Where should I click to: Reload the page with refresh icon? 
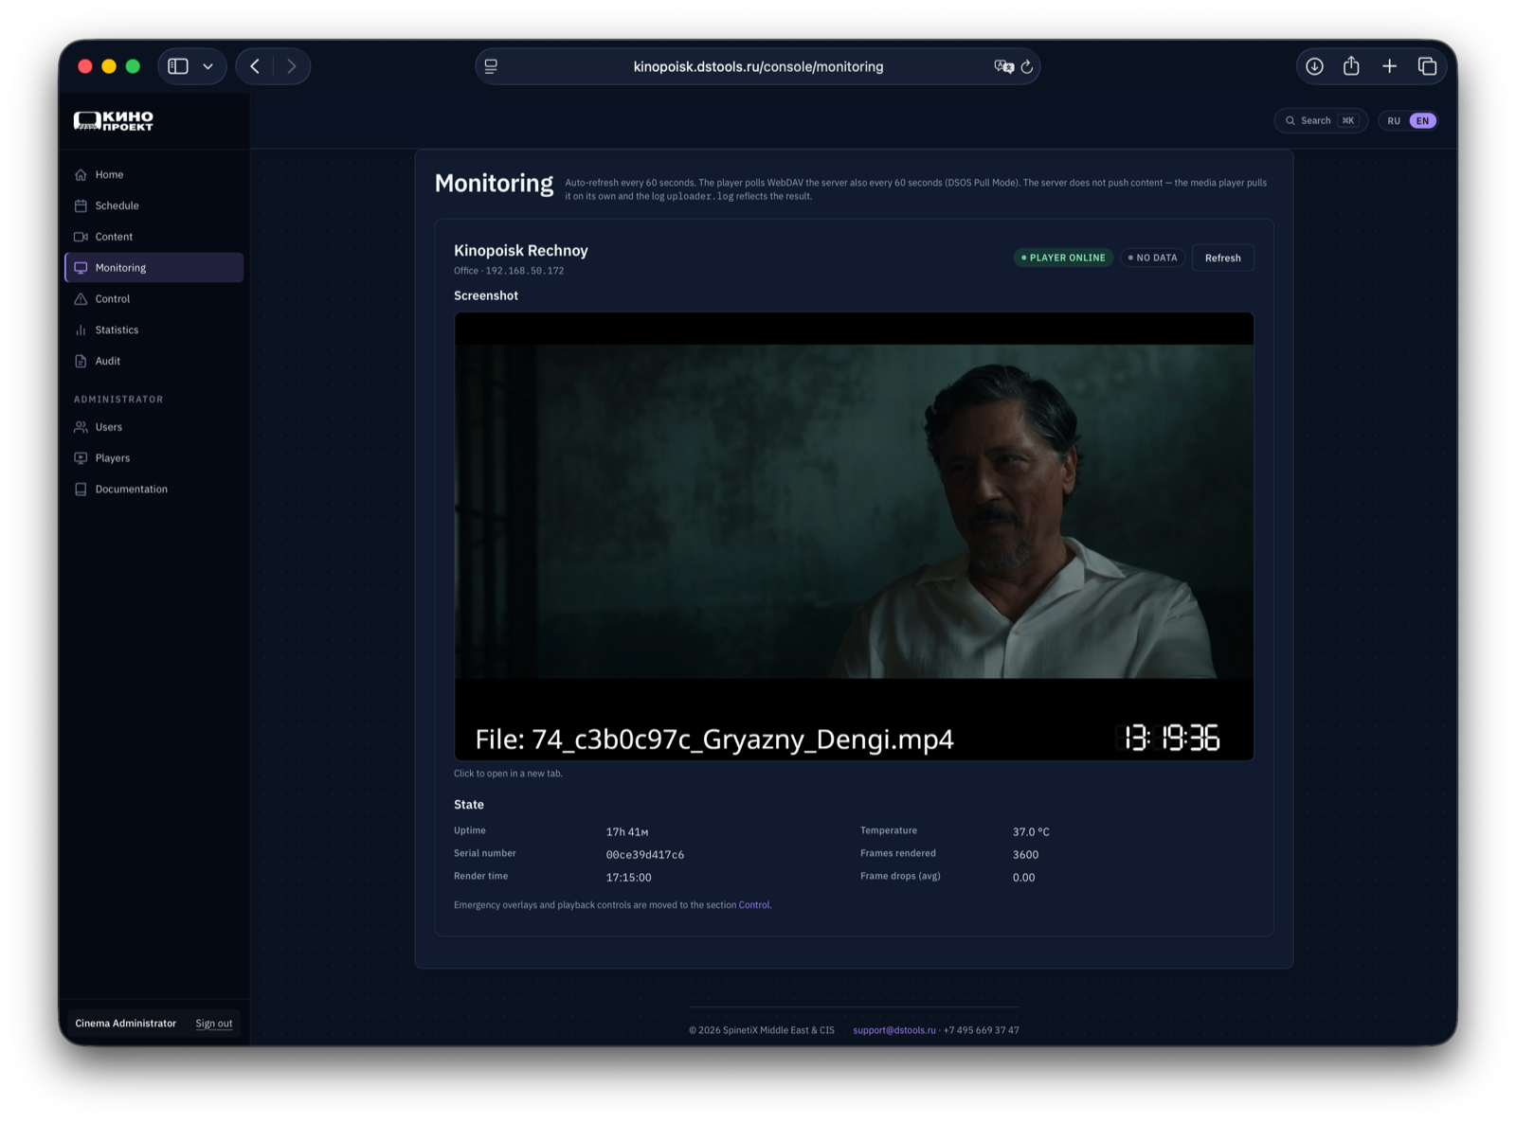click(1027, 66)
